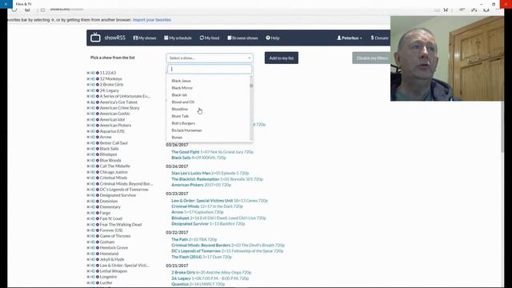Open Browse shows in navigation bar
This screenshot has height=288, width=512.
tap(242, 38)
